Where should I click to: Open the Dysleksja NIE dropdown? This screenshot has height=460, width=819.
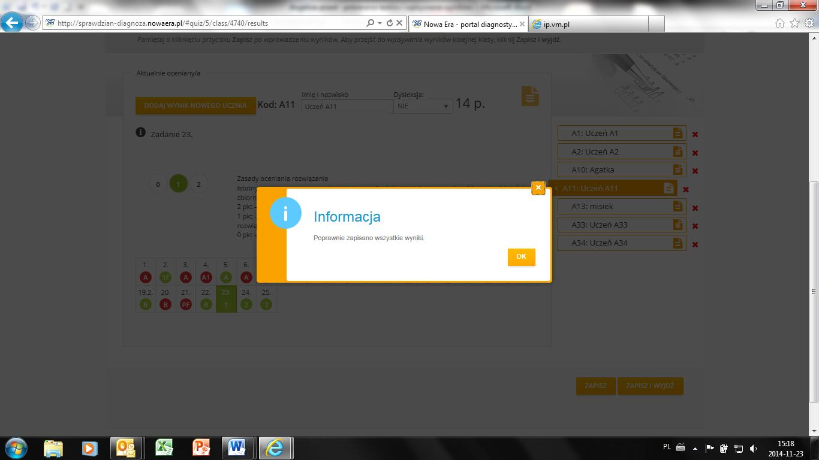coord(423,106)
